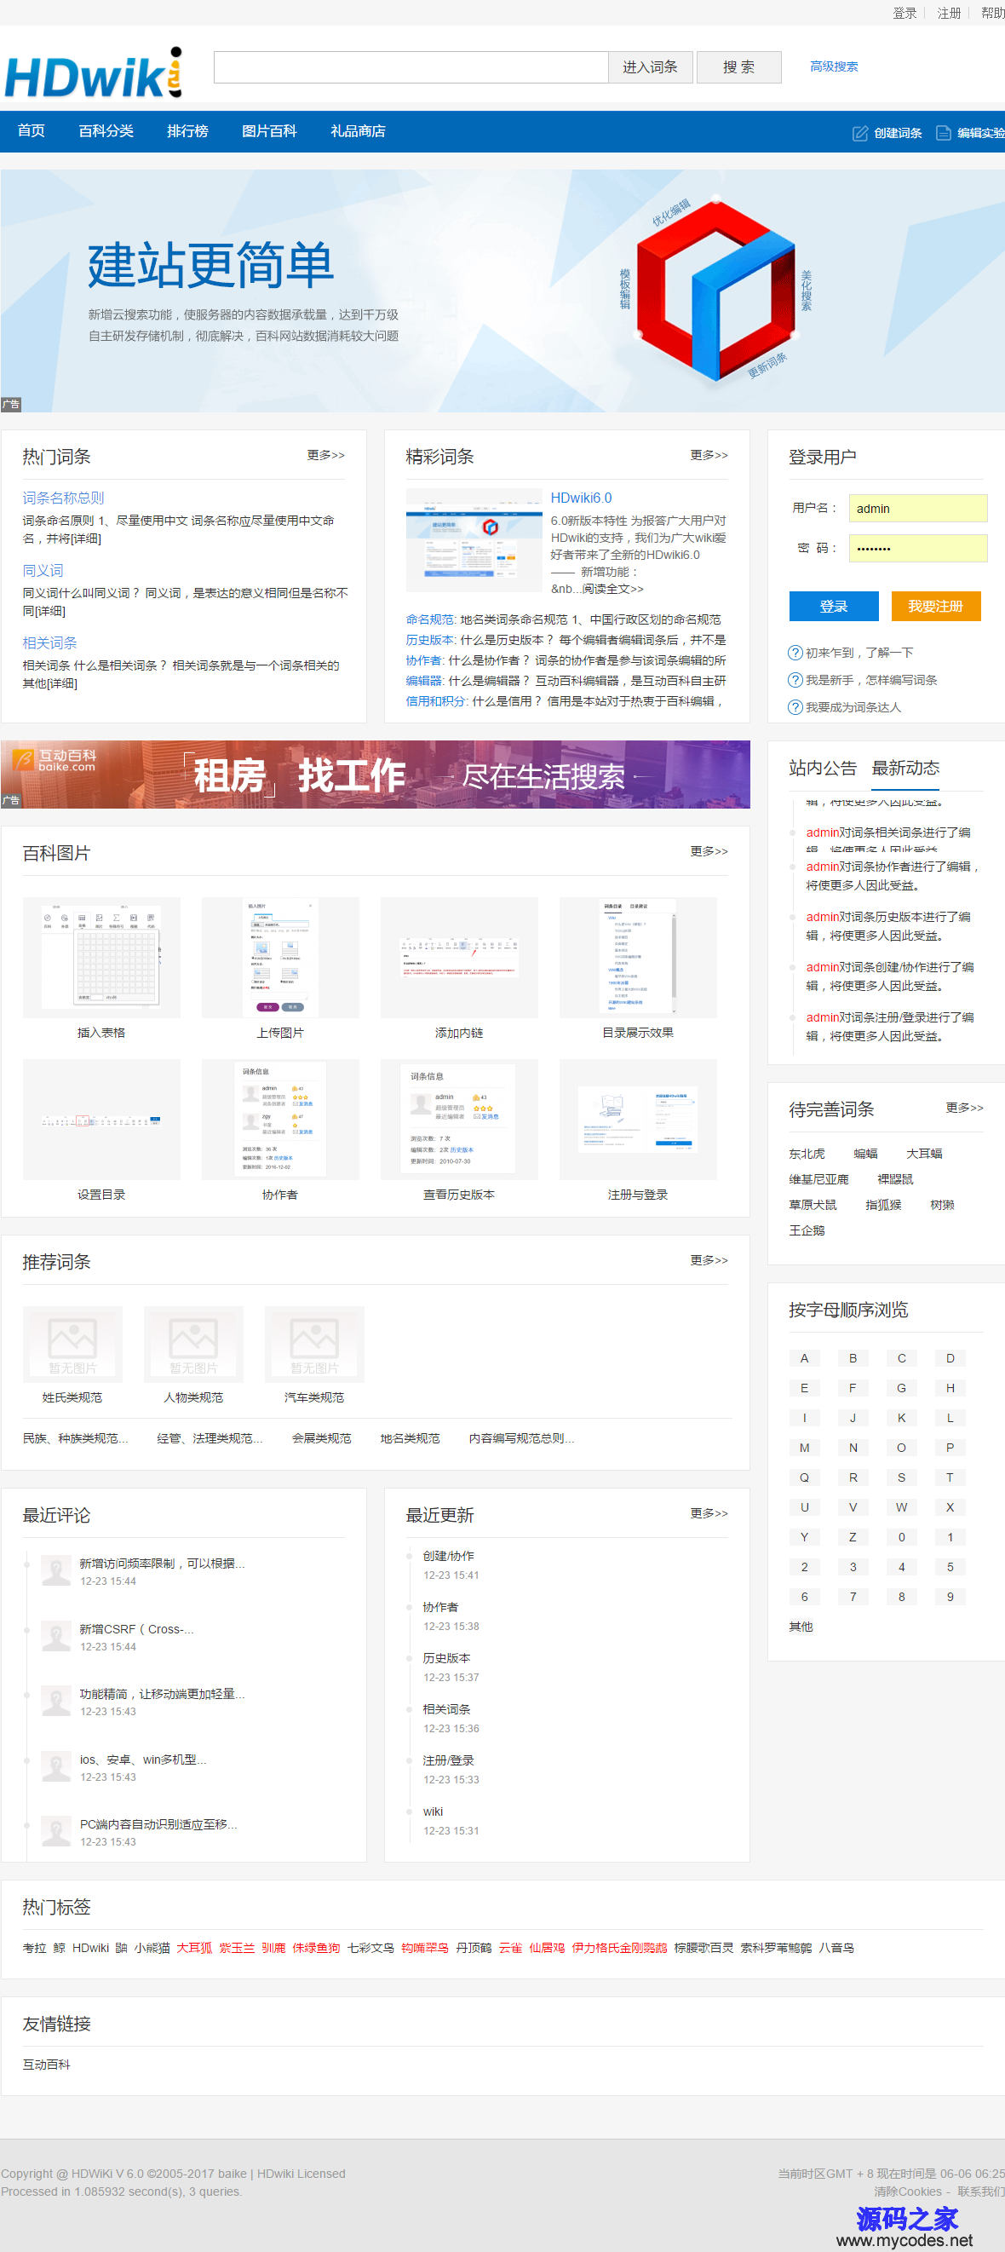Click avatar icon next to 新增访问频率限制 comment
Viewport: 1005px width, 2252px height.
click(57, 1571)
